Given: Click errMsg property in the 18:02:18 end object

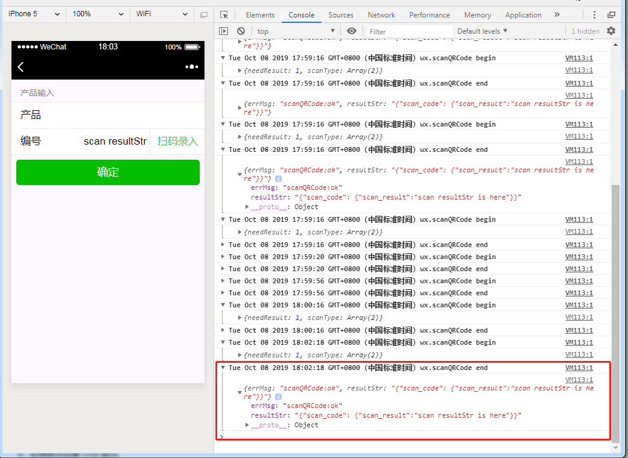Looking at the screenshot, I should (x=263, y=406).
